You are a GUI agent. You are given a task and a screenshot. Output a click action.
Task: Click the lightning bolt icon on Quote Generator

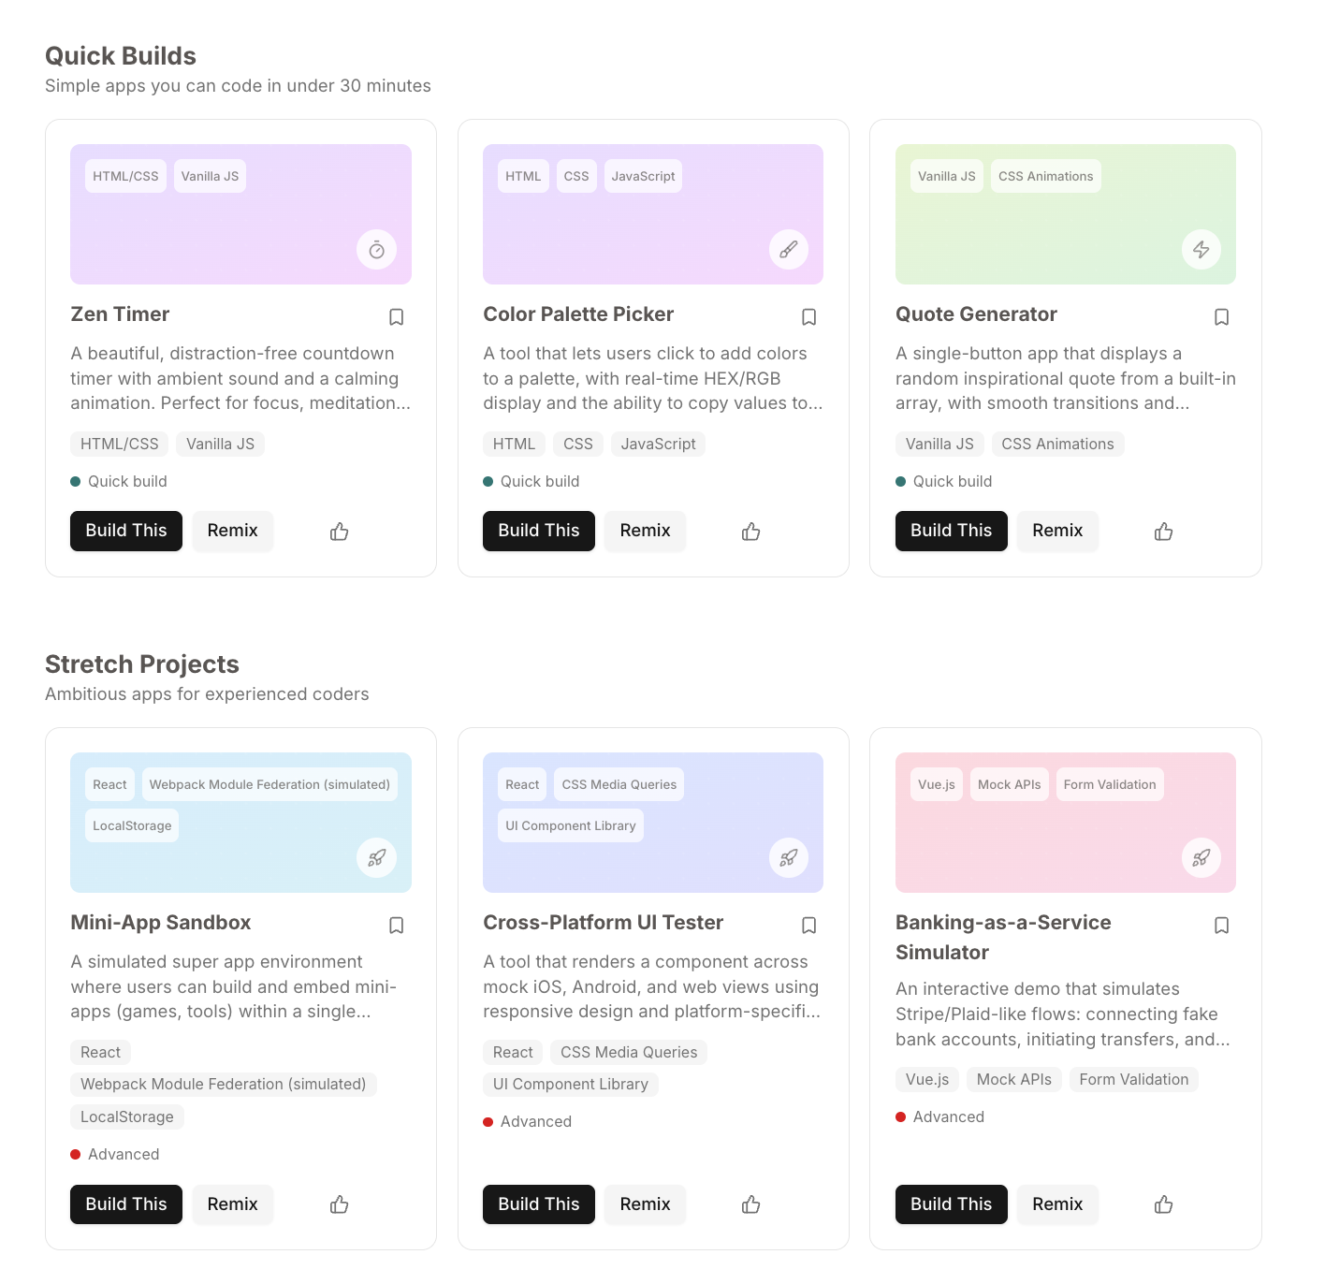pyautogui.click(x=1201, y=250)
